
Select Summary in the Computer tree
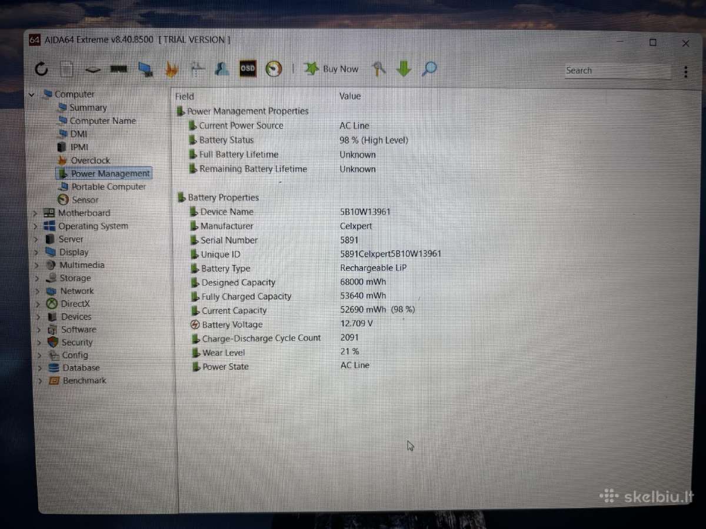tap(82, 108)
